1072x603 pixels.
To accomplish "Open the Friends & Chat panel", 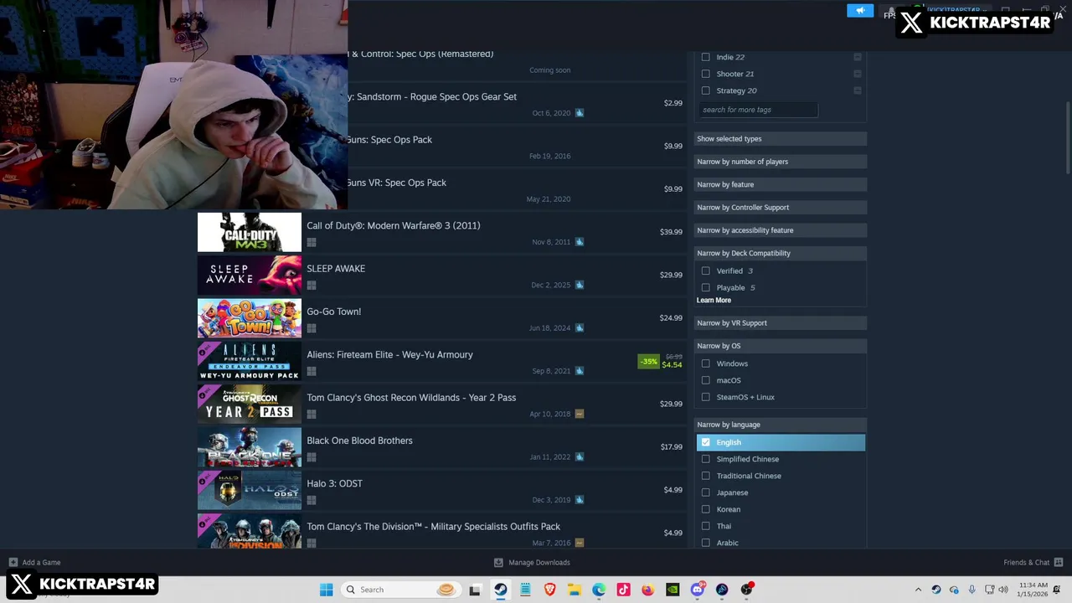I will 1027,562.
